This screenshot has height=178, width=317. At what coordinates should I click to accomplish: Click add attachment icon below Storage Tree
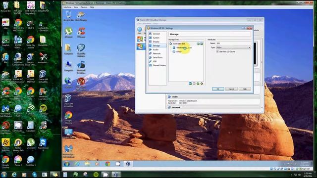click(198, 84)
